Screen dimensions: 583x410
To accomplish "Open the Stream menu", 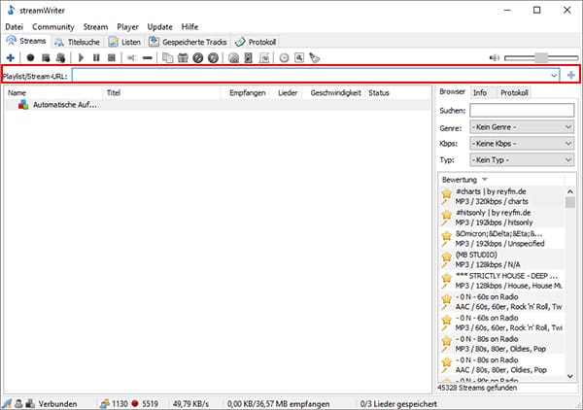I will (95, 27).
